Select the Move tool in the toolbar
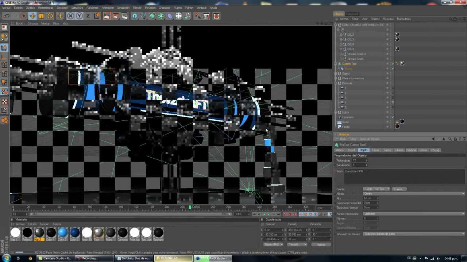 32,16
